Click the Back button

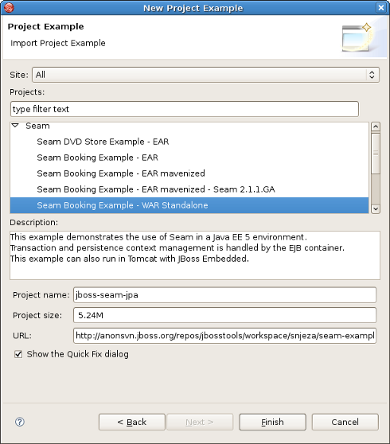coord(132,422)
